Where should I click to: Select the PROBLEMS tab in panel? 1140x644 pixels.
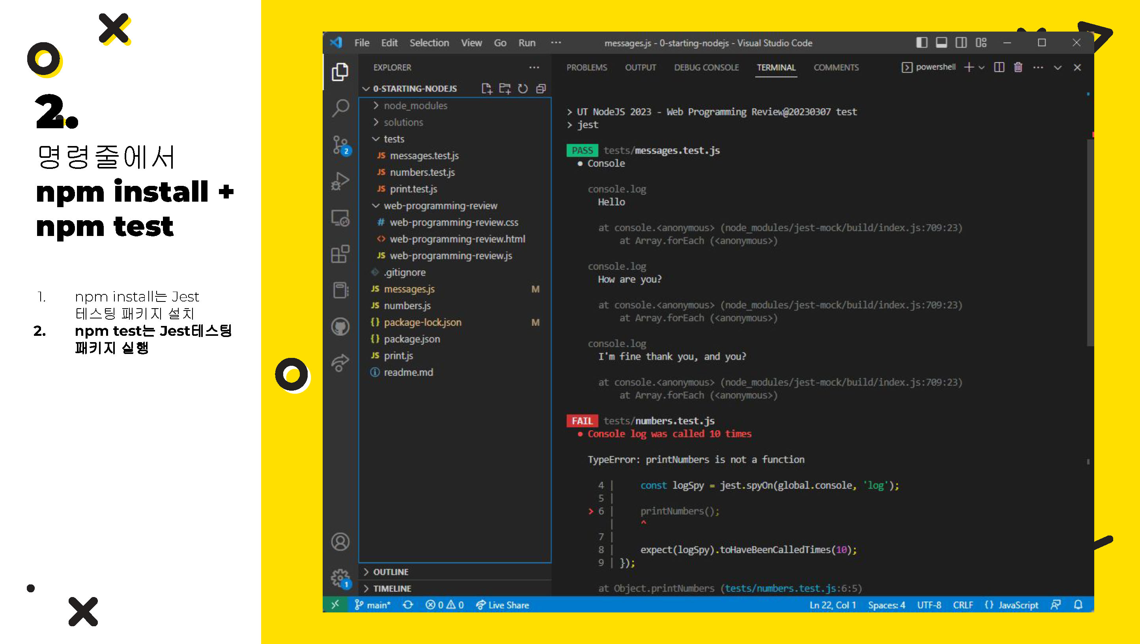(x=588, y=67)
